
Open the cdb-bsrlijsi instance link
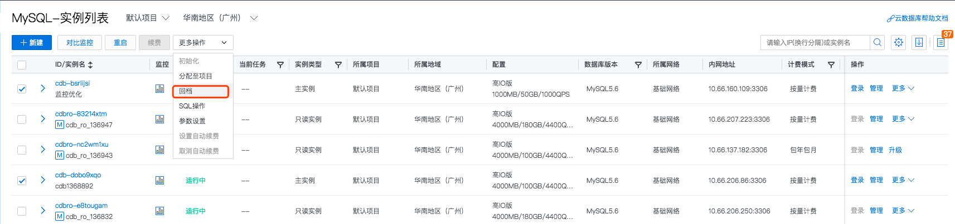click(72, 83)
